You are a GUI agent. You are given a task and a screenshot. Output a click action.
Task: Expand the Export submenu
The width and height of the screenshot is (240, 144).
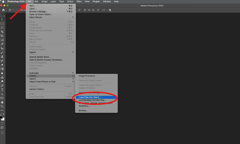point(51,52)
